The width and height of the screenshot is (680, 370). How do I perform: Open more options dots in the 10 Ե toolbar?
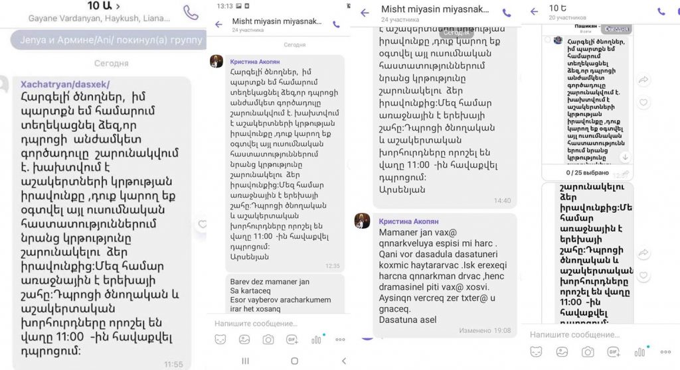point(665,352)
